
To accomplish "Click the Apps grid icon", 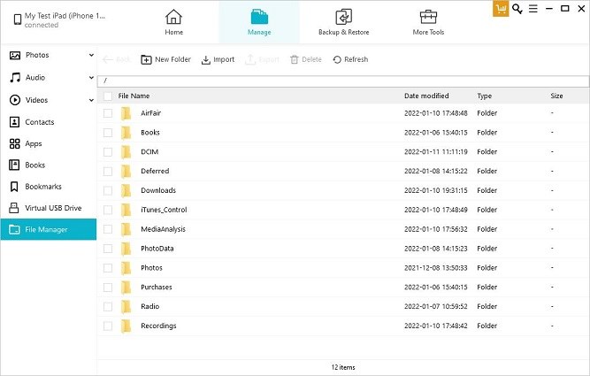I will (14, 143).
